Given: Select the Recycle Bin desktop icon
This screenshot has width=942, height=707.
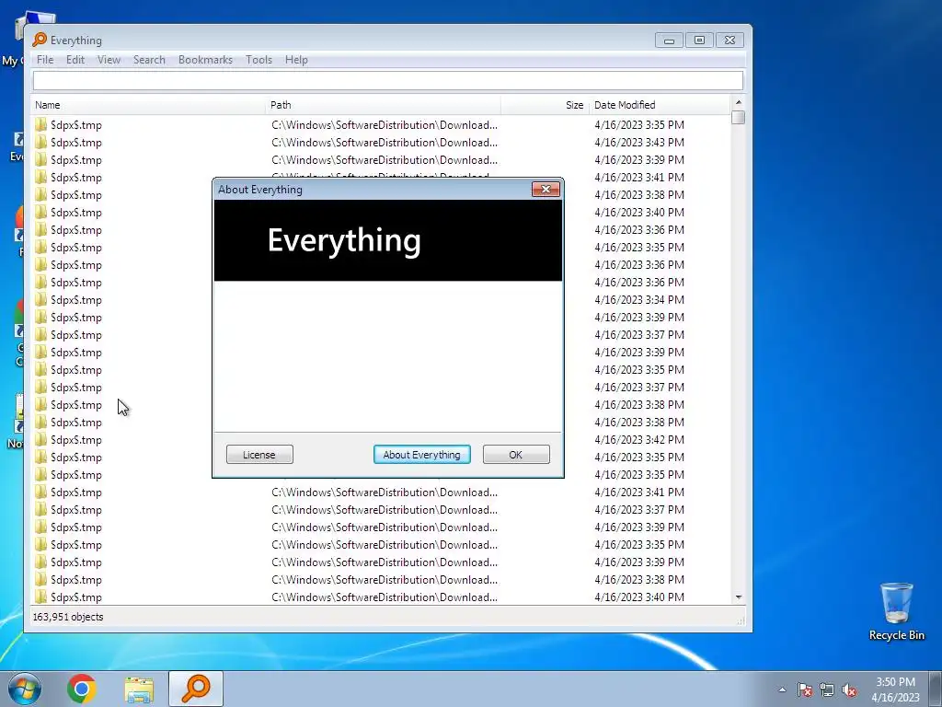Looking at the screenshot, I should (x=896, y=611).
